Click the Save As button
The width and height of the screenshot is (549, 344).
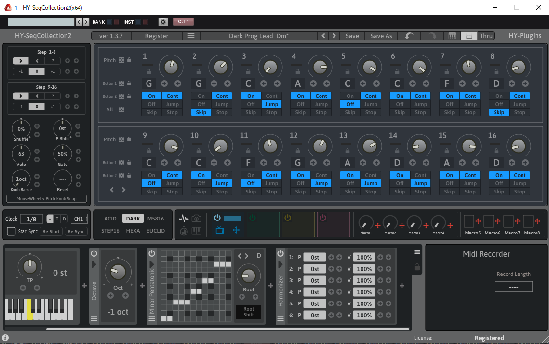(x=381, y=36)
